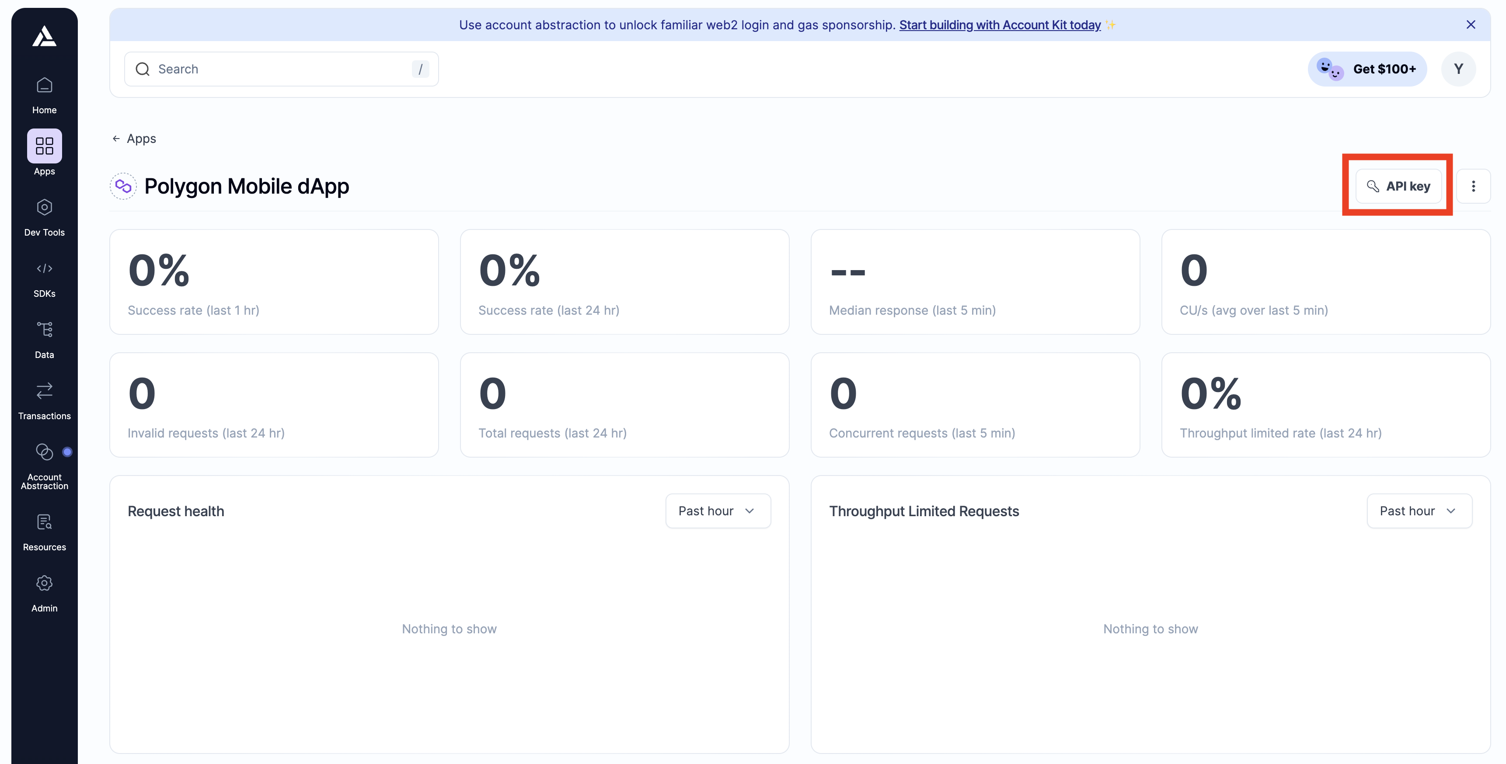This screenshot has width=1506, height=764.
Task: Click Concurrent requests (last 5 min) card
Action: (x=975, y=404)
